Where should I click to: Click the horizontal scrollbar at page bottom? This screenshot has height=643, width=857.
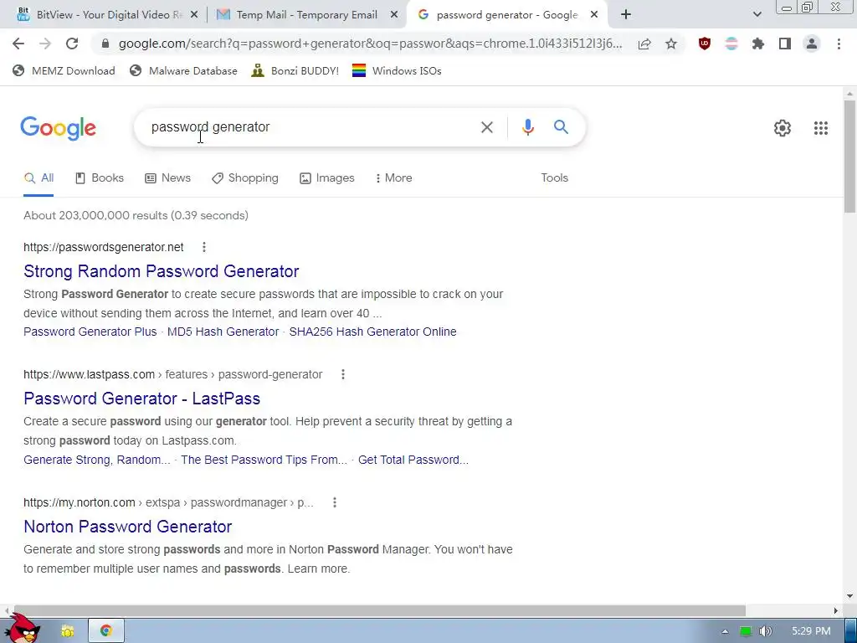click(x=379, y=610)
